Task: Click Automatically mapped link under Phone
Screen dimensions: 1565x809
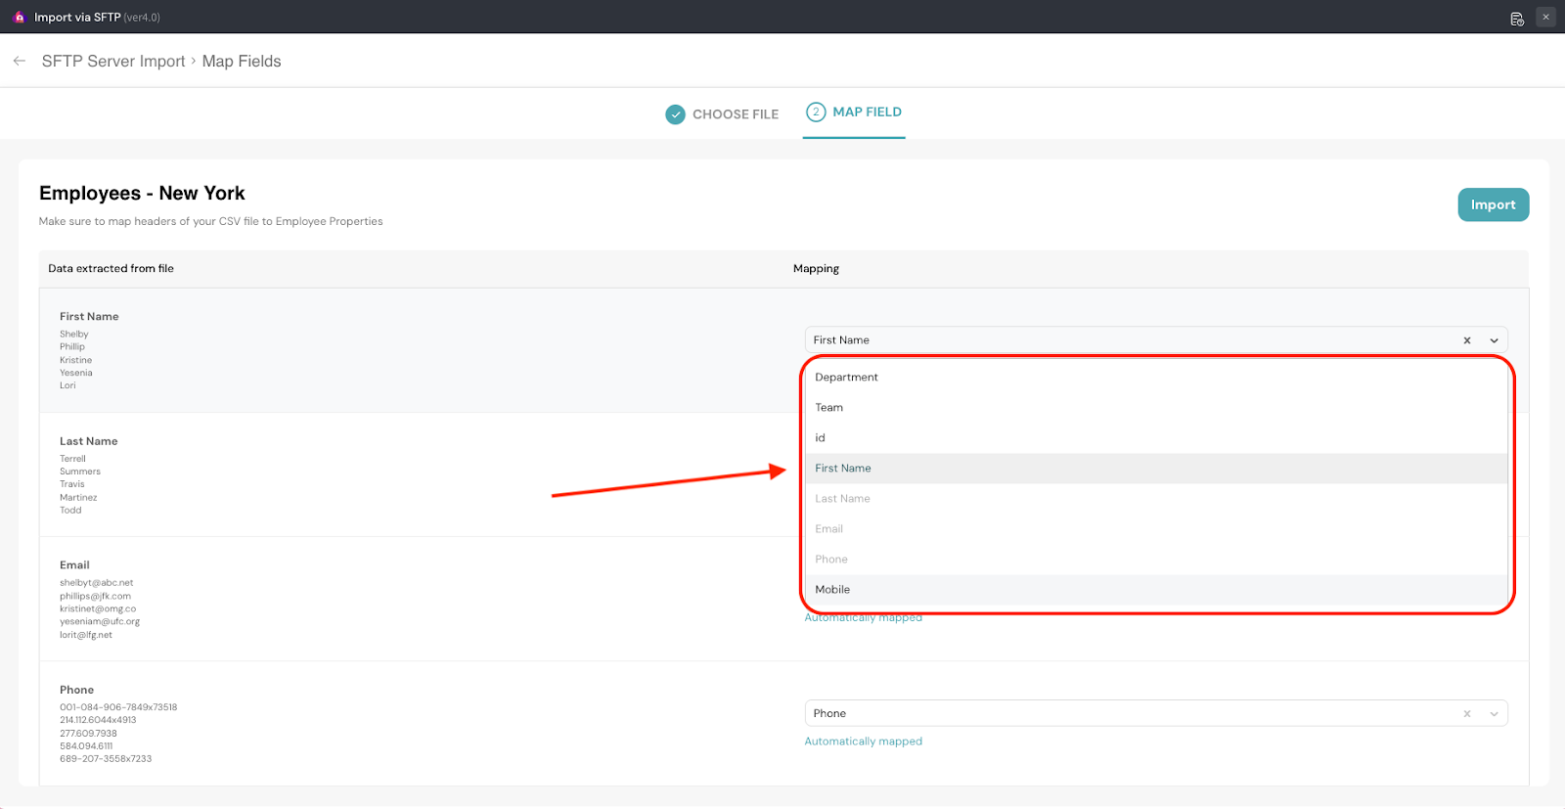Action: 863,742
